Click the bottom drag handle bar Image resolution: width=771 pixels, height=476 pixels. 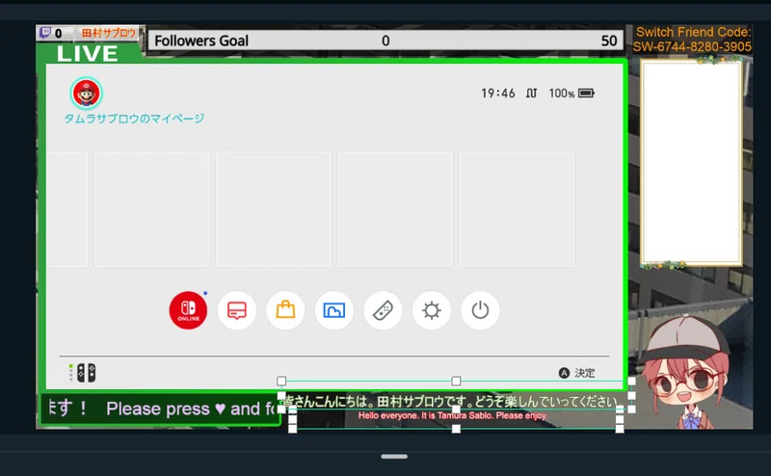(394, 457)
